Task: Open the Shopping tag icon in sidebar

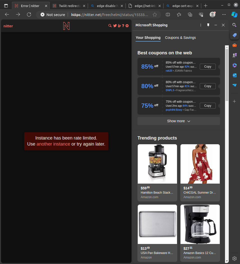Action: click(234, 35)
